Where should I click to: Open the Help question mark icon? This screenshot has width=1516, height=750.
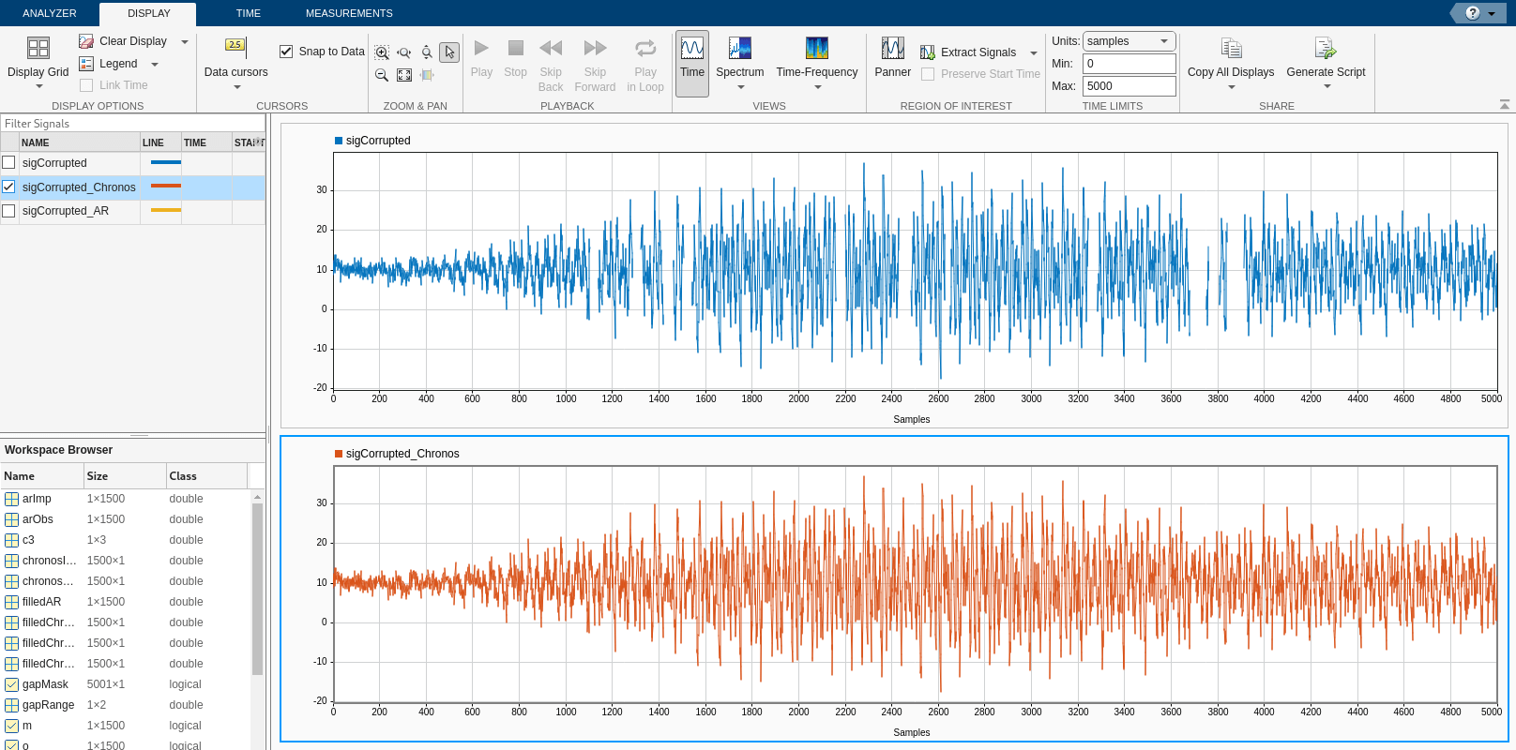point(1473,13)
